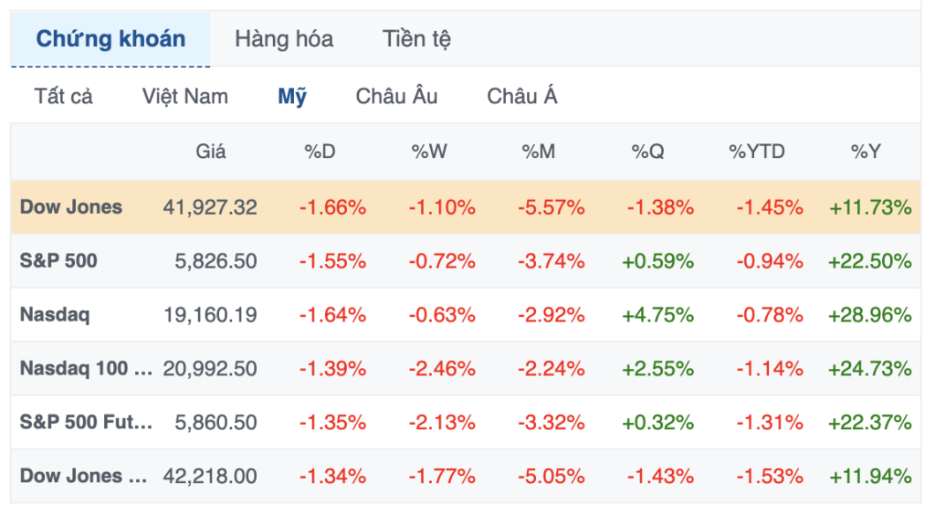Click the %YTD column header
Image resolution: width=935 pixels, height=515 pixels.
pos(757,152)
